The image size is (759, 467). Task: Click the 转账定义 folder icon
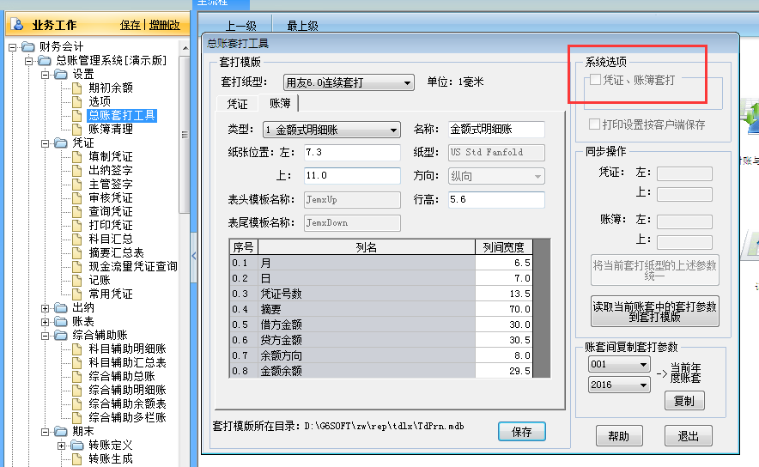coord(77,445)
